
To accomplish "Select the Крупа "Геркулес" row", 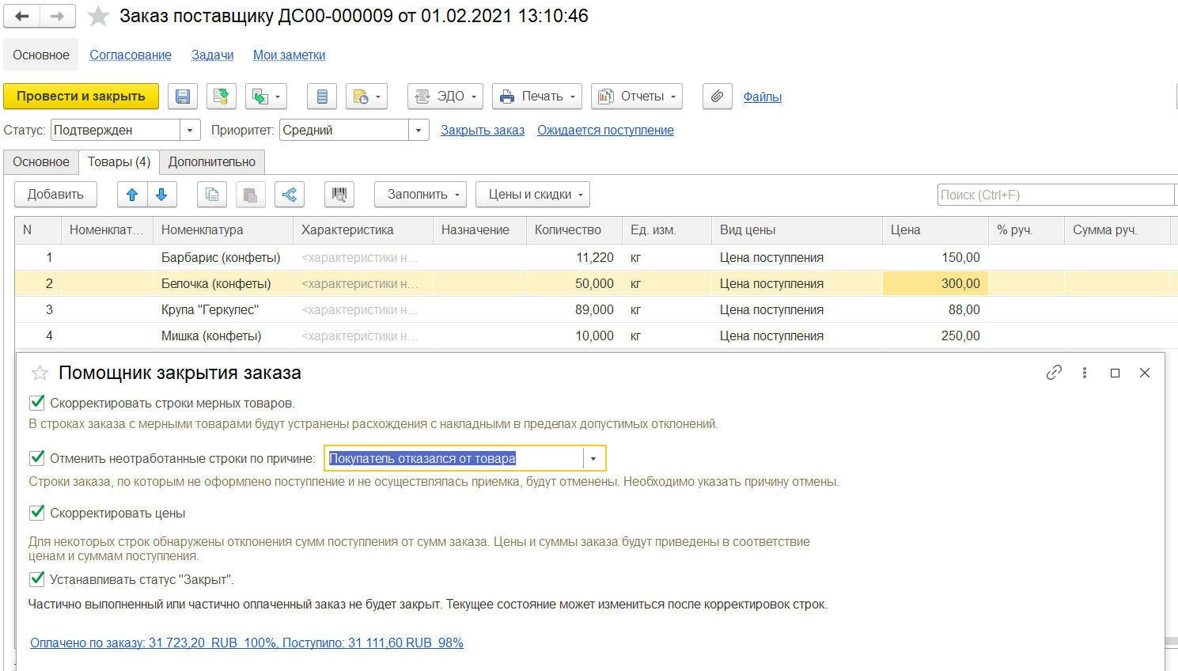I will [596, 309].
